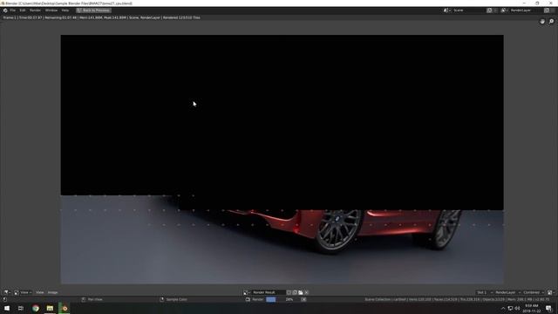Open Chrome from the taskbar
Screen dimensions: 558x314
[x=36, y=308]
